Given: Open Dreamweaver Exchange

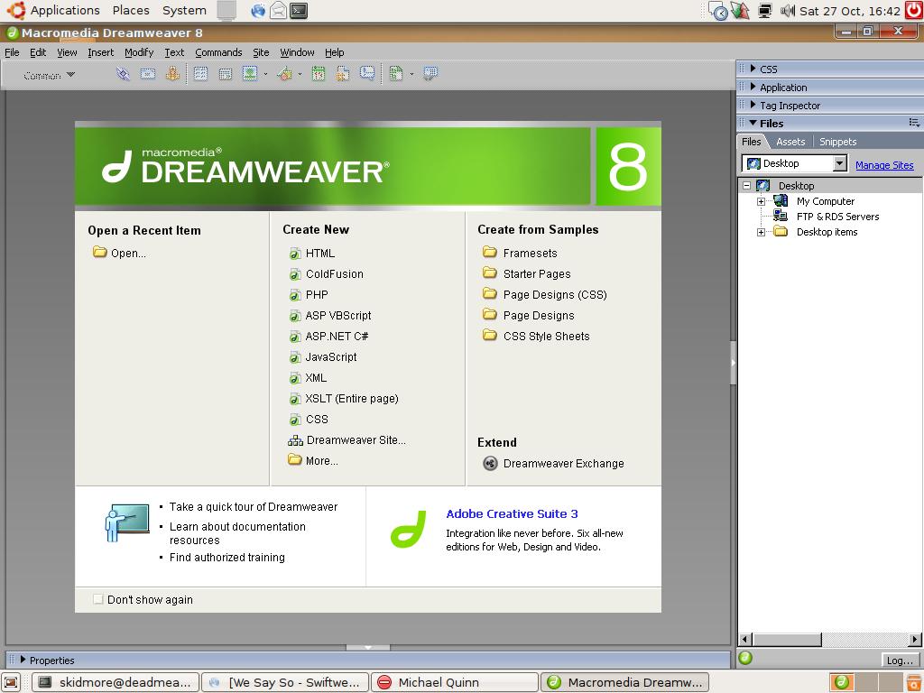Looking at the screenshot, I should [553, 463].
